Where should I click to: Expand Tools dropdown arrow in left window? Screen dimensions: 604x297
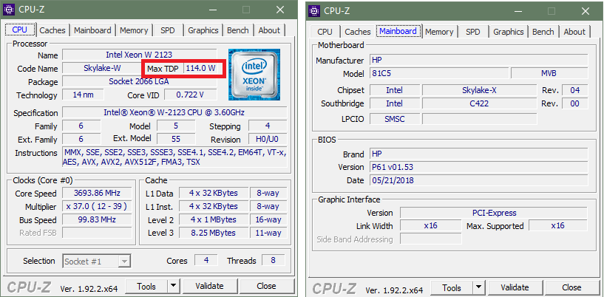click(x=173, y=286)
